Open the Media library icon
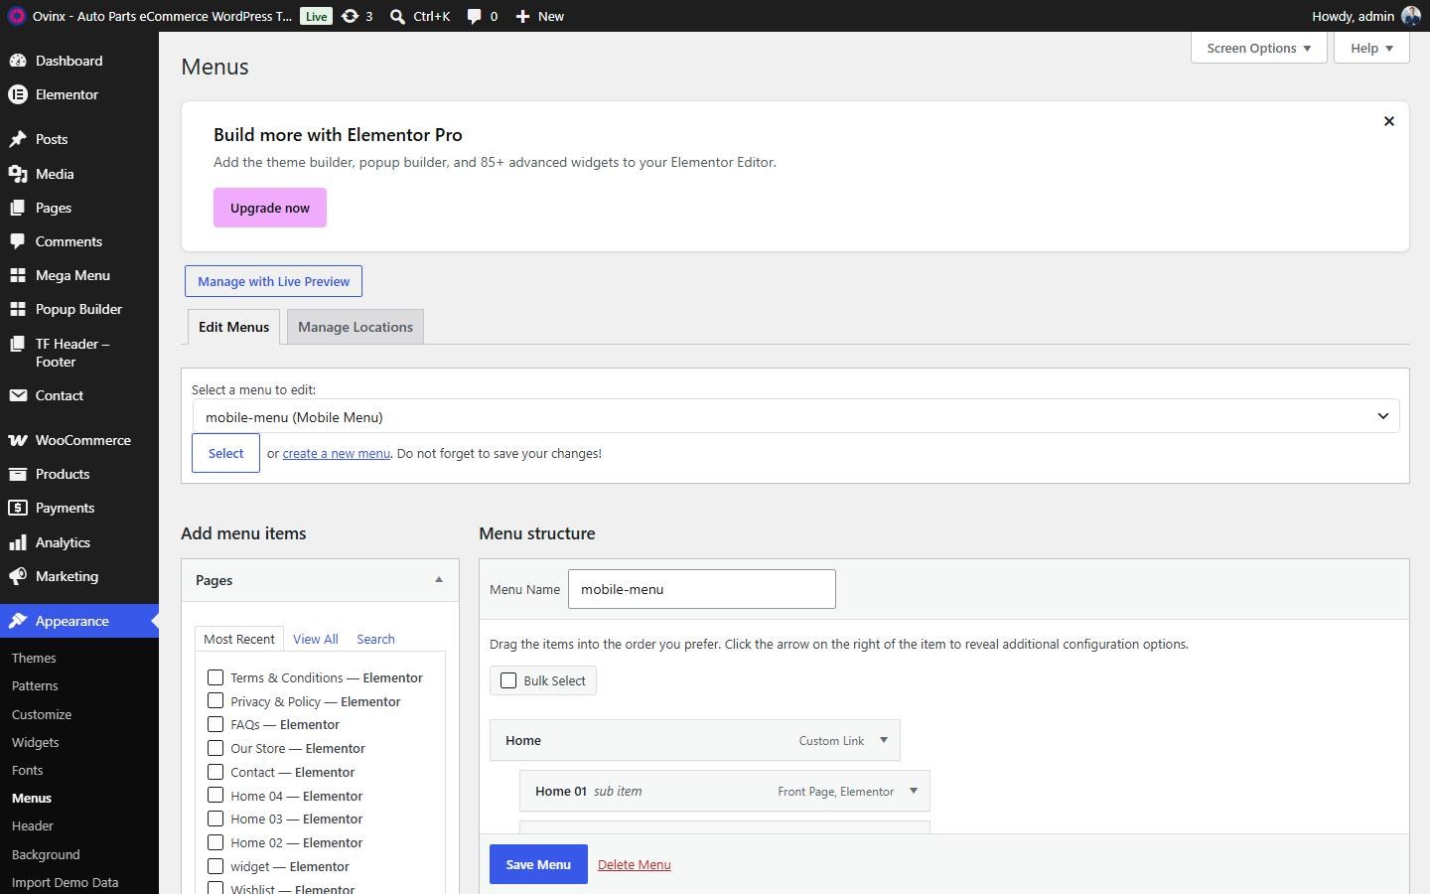 tap(17, 174)
